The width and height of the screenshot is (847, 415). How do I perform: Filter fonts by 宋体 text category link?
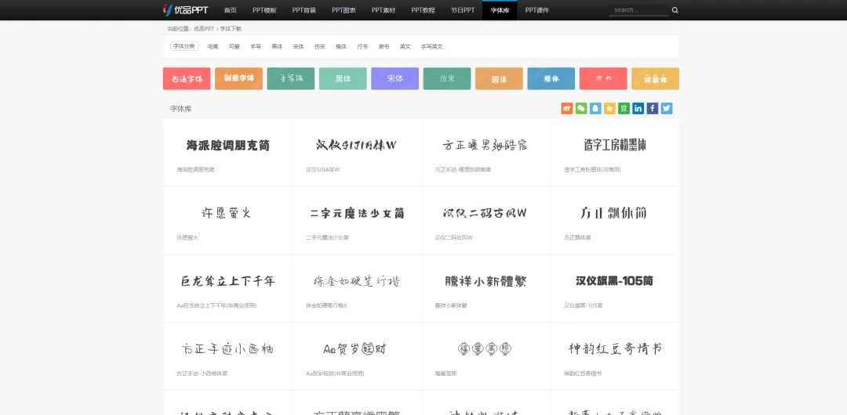(x=298, y=47)
